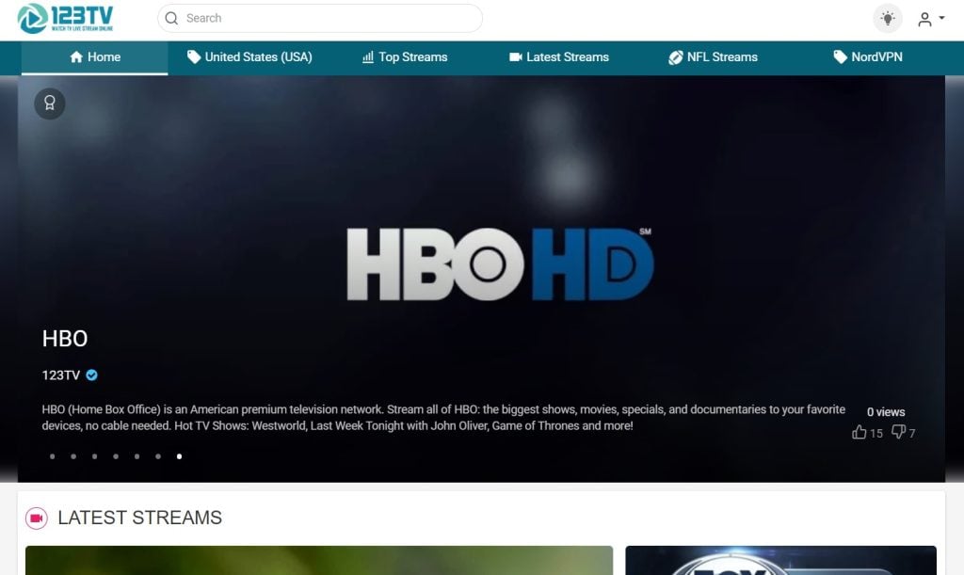Select the first carousel dot
The height and width of the screenshot is (575, 964).
pos(53,456)
